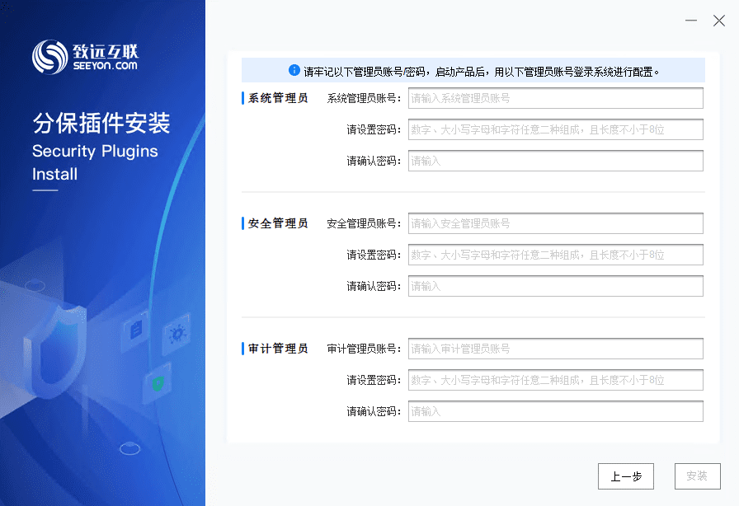Screen dimensions: 739x506
Task: Click the 审计管理员 set password field
Action: 556,380
